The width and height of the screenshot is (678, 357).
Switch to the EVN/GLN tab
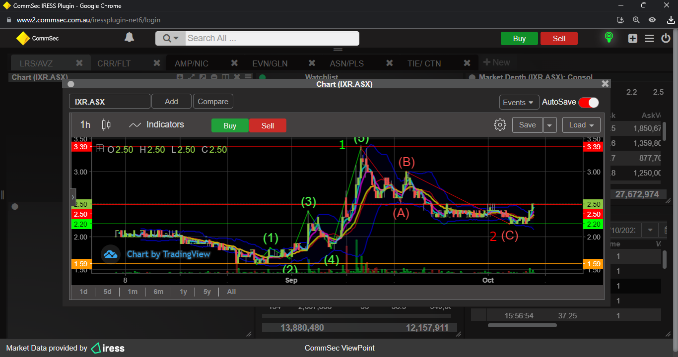(x=270, y=63)
